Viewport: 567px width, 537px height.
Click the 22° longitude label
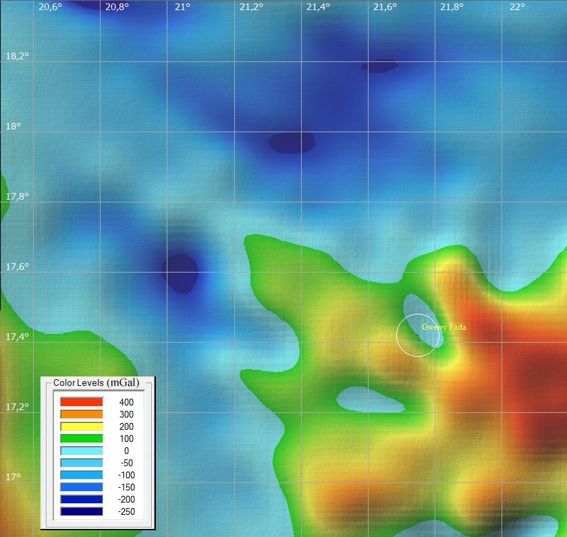518,7
